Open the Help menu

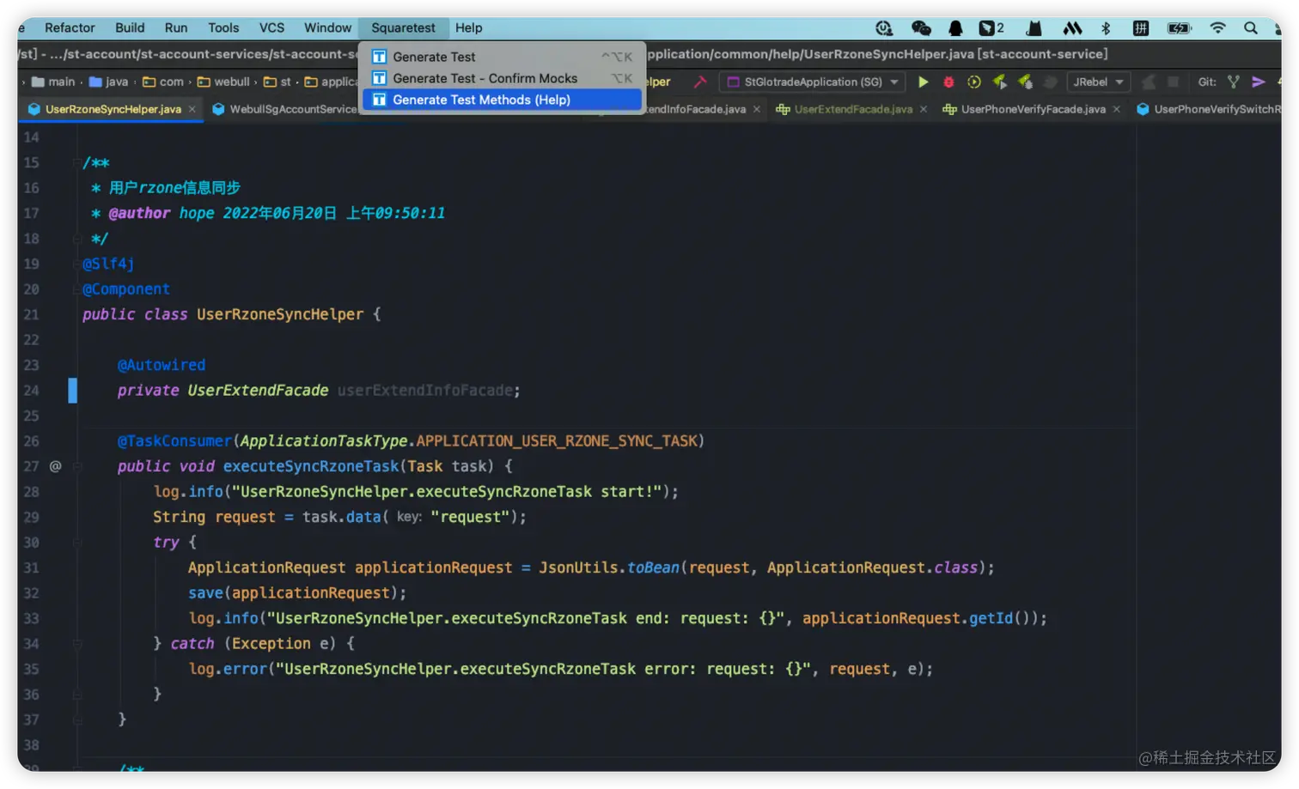point(468,28)
